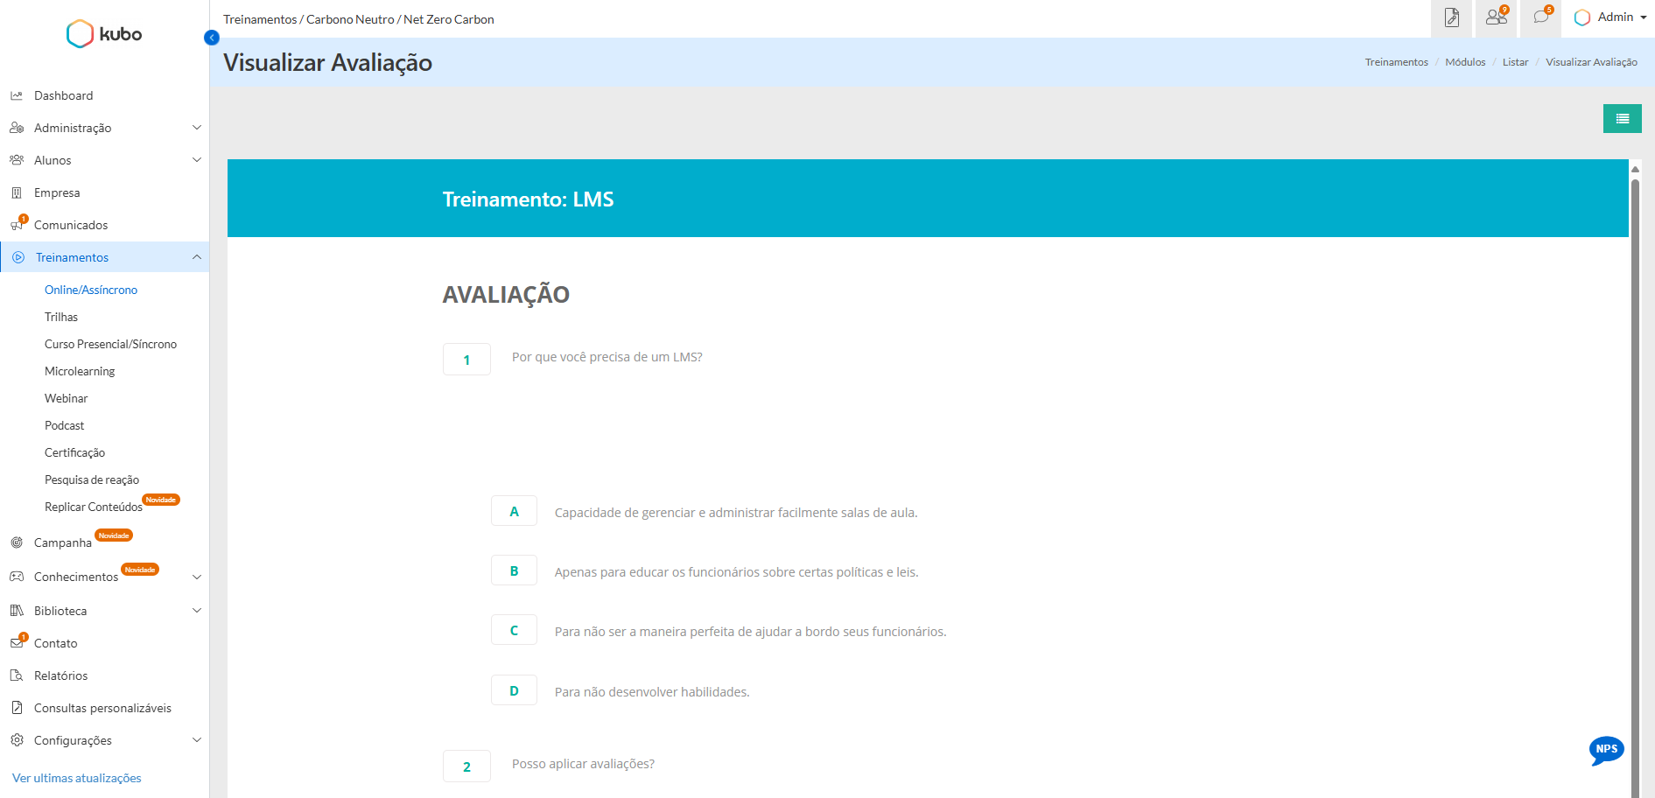Click the vertical scrollbar of the evaluation

tap(1635, 481)
